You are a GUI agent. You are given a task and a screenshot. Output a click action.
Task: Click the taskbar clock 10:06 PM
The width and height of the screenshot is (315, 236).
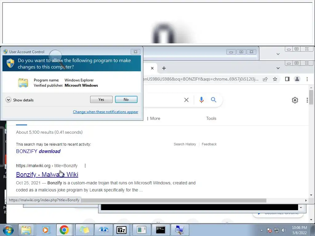(299, 228)
